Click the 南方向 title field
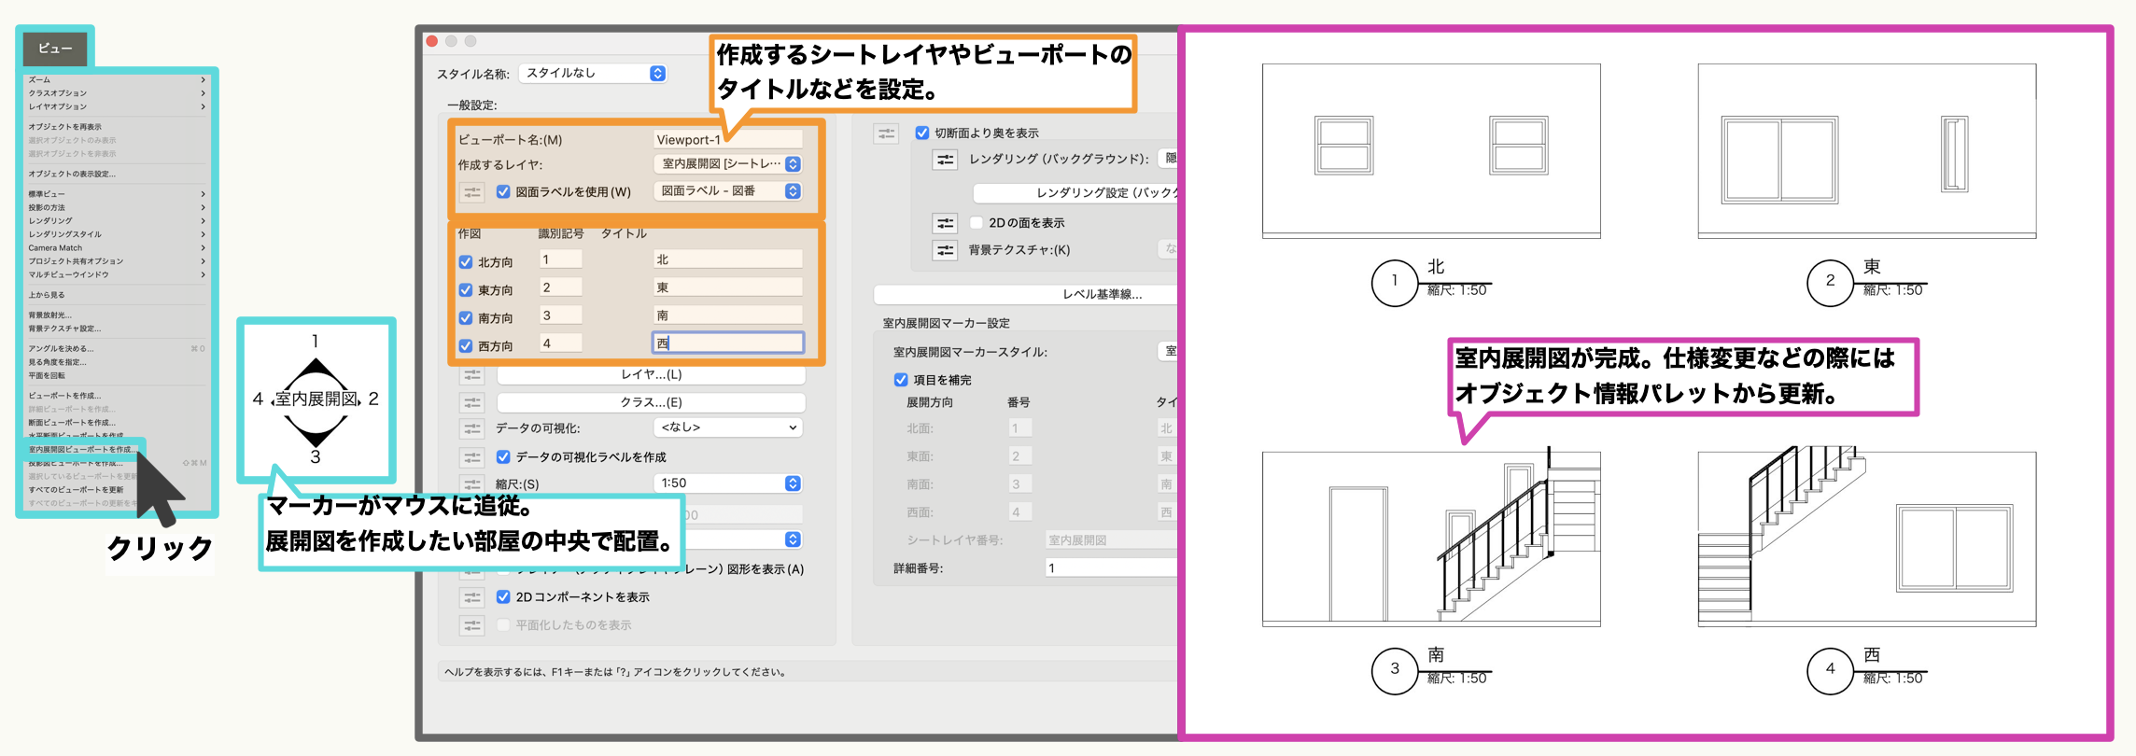 tap(727, 315)
